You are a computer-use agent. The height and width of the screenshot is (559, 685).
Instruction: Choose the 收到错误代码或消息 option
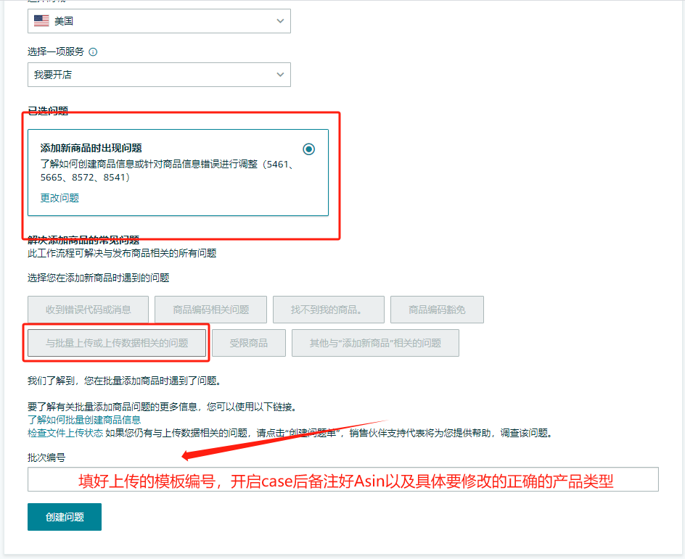click(x=88, y=310)
